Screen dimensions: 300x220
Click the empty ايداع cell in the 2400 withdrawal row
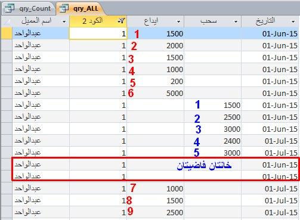click(x=155, y=141)
